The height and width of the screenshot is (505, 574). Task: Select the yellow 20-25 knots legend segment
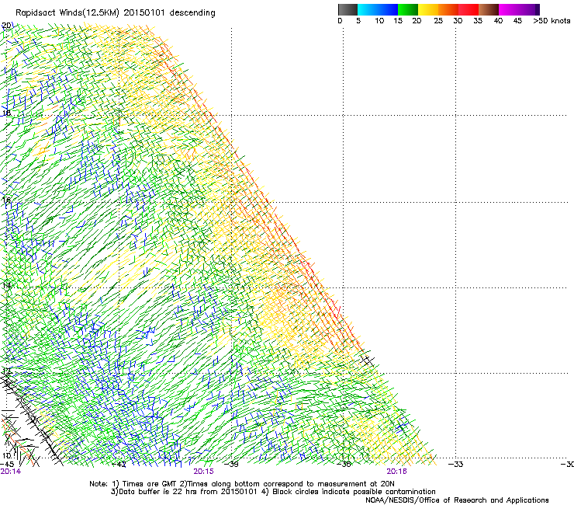[428, 9]
